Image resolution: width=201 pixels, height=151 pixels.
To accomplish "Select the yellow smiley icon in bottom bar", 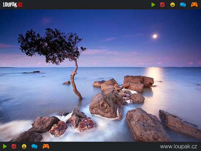I will click(24, 146).
